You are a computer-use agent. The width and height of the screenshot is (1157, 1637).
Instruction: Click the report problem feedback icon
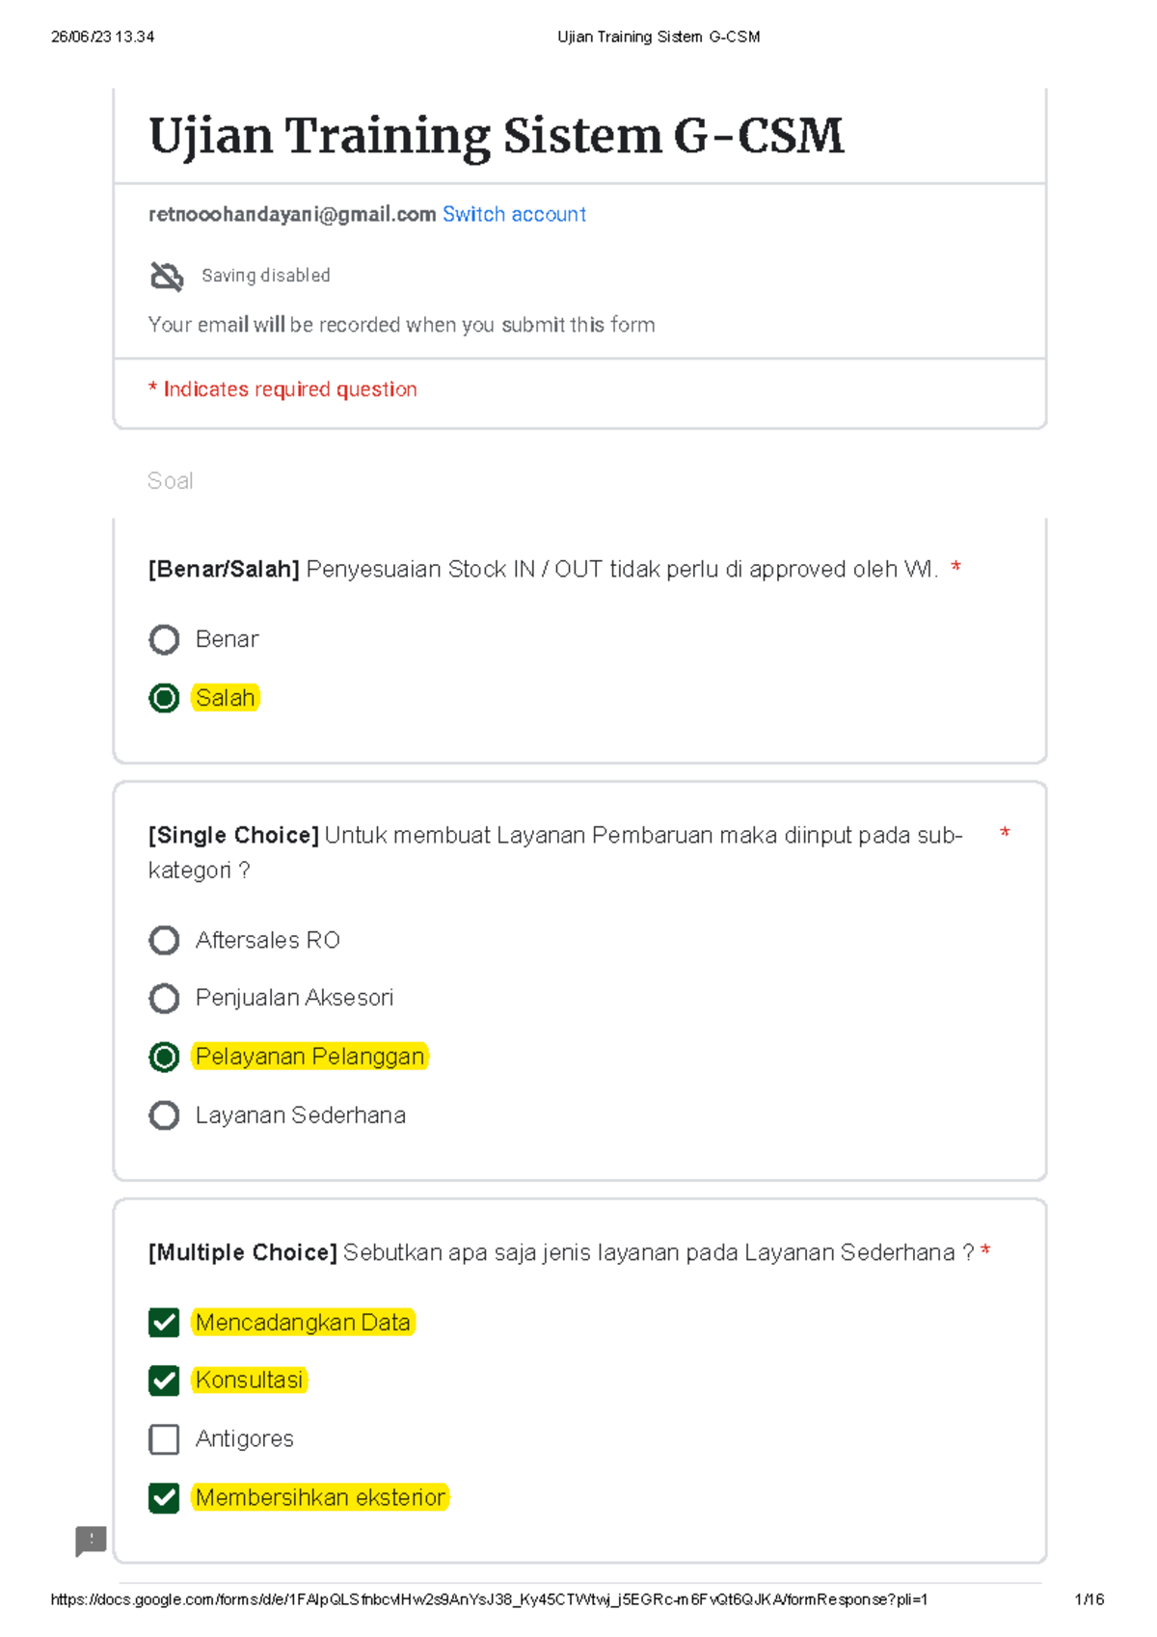pos(91,1541)
